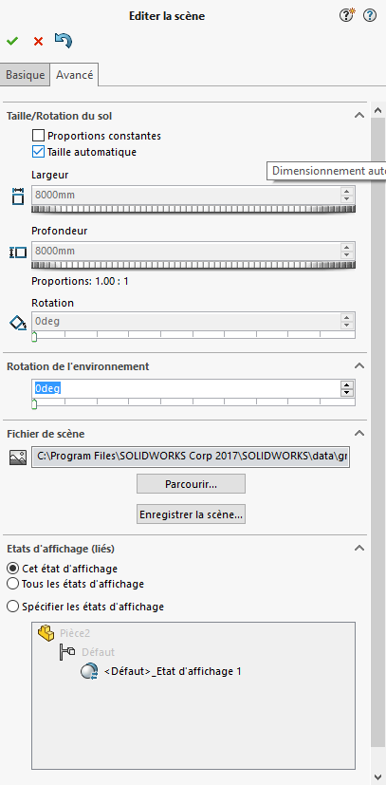Image resolution: width=386 pixels, height=785 pixels.
Task: Collapse the Taille/Rotation du sol section
Action: (359, 115)
